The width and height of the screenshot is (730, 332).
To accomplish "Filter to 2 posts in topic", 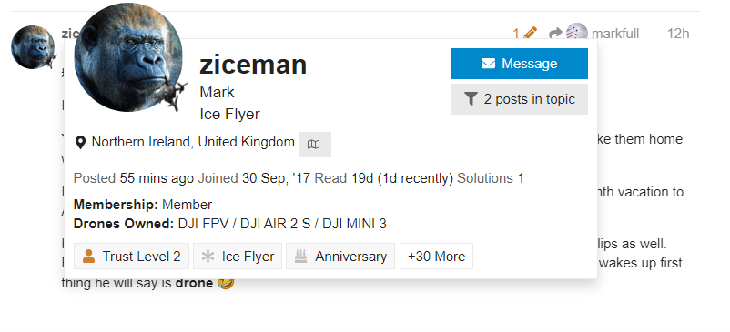I will pyautogui.click(x=520, y=99).
